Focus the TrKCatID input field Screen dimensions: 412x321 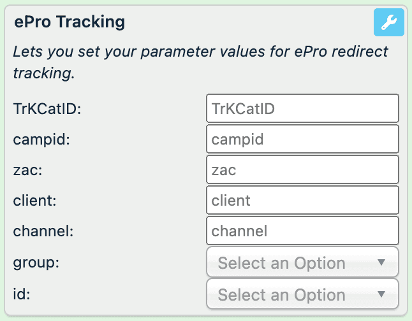pyautogui.click(x=302, y=108)
